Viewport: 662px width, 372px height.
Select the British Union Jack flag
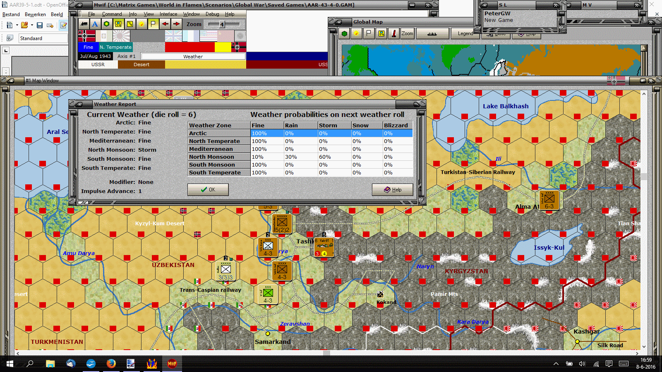(x=173, y=36)
